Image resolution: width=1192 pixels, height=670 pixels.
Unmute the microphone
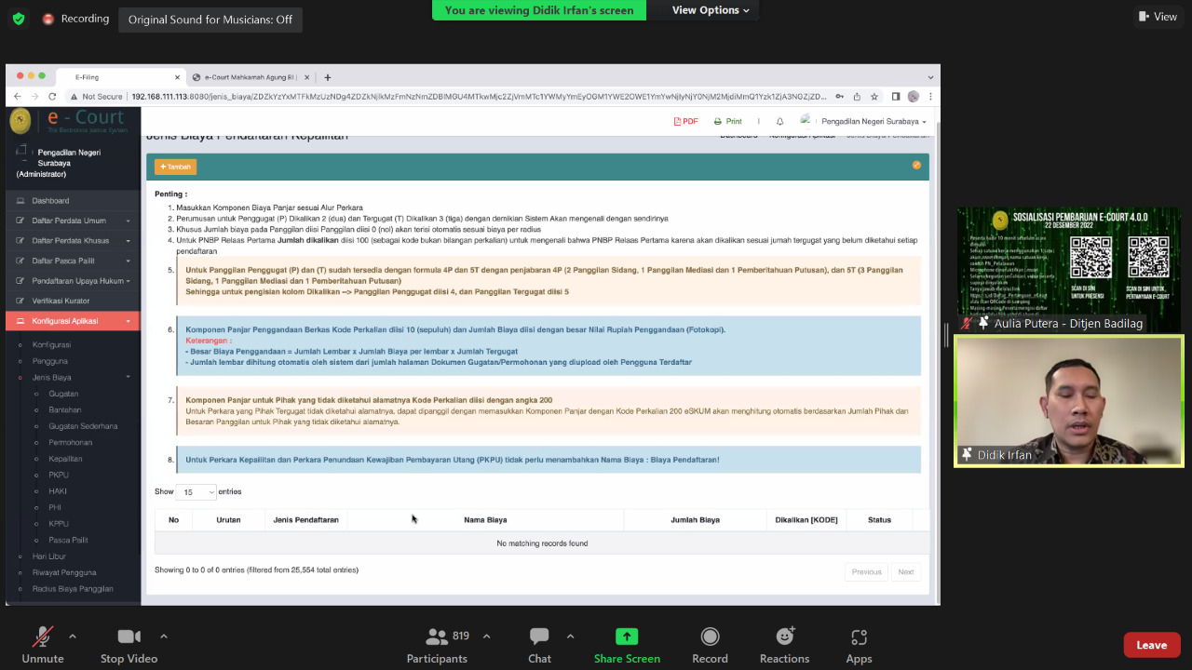(43, 637)
